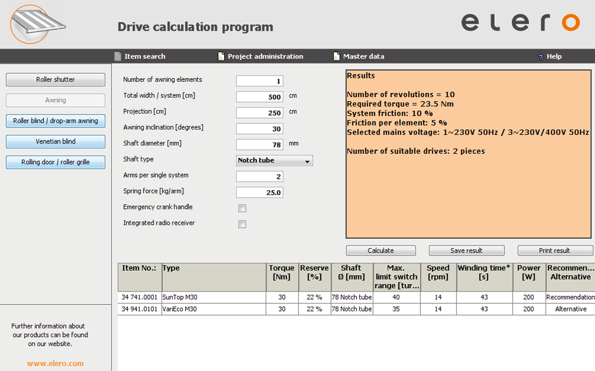
Task: Open Item search menu
Action: (145, 56)
